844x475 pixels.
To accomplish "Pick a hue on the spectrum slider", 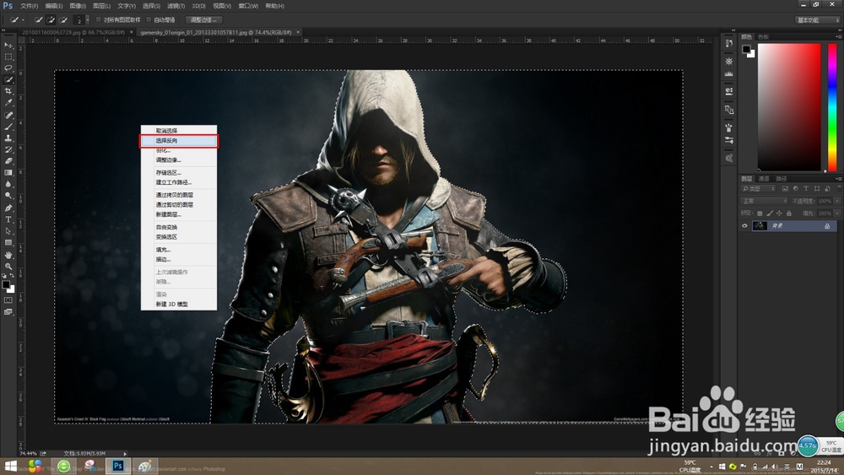I will coord(832,108).
